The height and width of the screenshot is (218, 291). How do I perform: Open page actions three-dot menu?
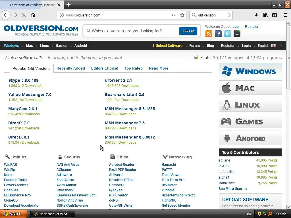tap(174, 15)
